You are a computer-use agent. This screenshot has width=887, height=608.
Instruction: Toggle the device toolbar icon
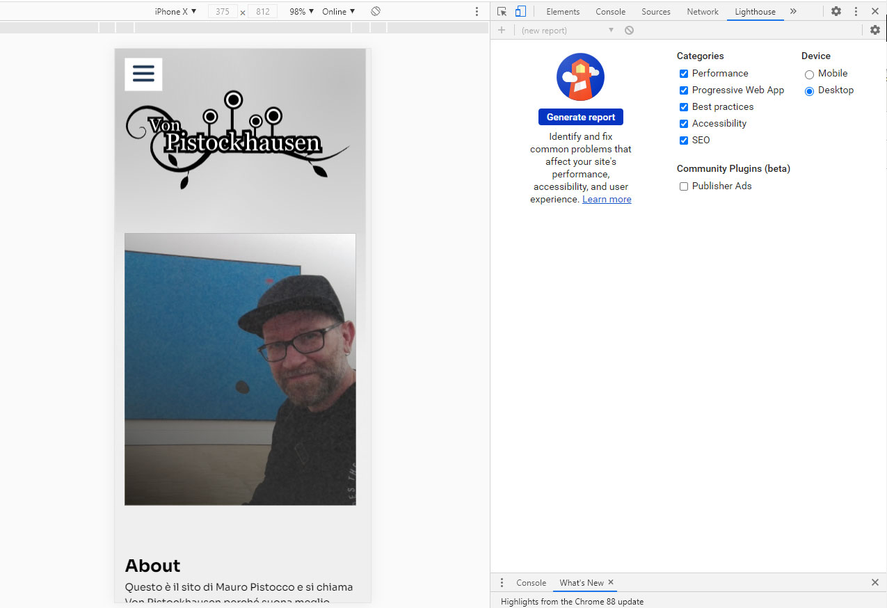520,12
